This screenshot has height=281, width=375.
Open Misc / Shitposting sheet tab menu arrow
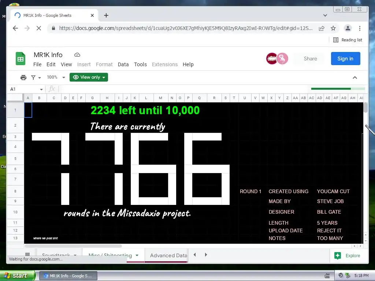coord(137,255)
